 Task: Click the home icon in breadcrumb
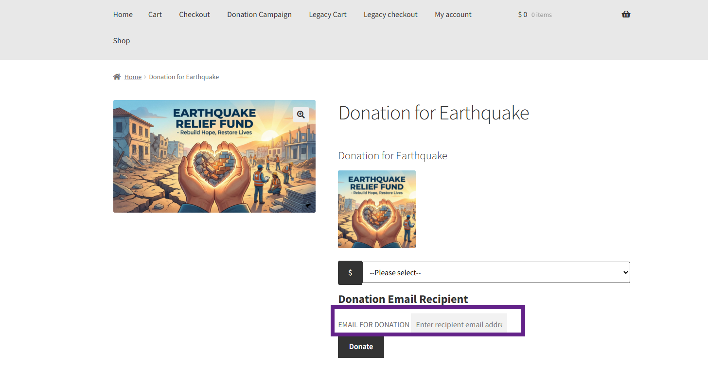tap(117, 77)
